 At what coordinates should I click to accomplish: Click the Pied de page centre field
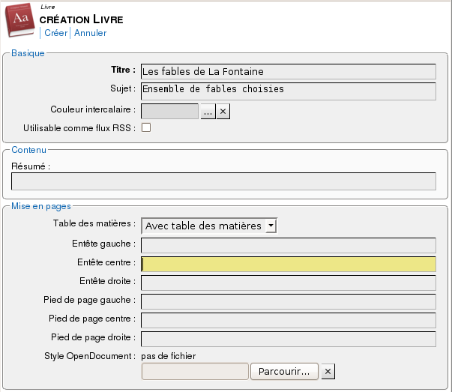point(289,320)
